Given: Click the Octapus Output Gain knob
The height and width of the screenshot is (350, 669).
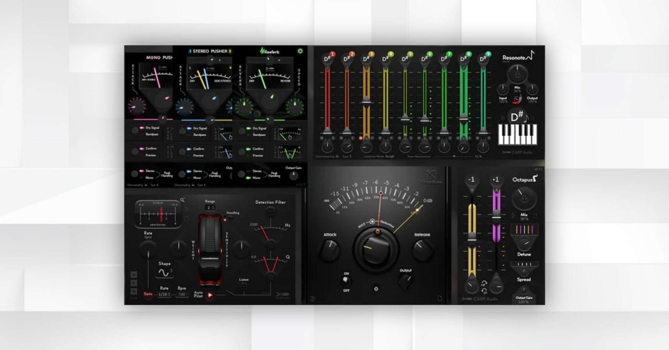Looking at the screenshot, I should pos(524,290).
